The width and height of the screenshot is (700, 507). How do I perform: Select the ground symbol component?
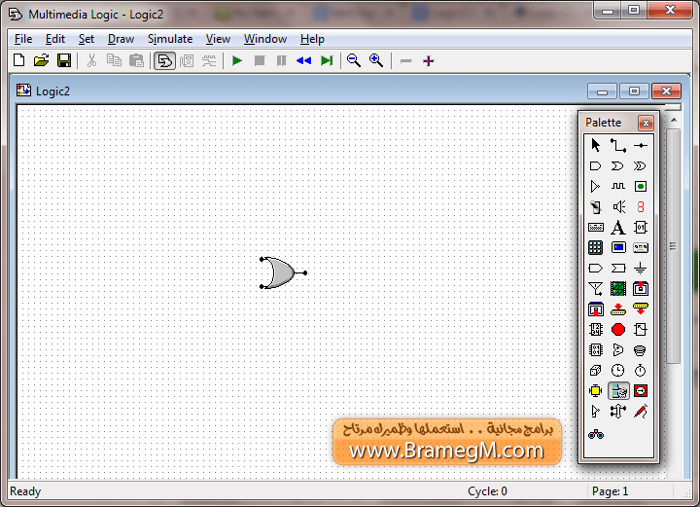tap(640, 268)
